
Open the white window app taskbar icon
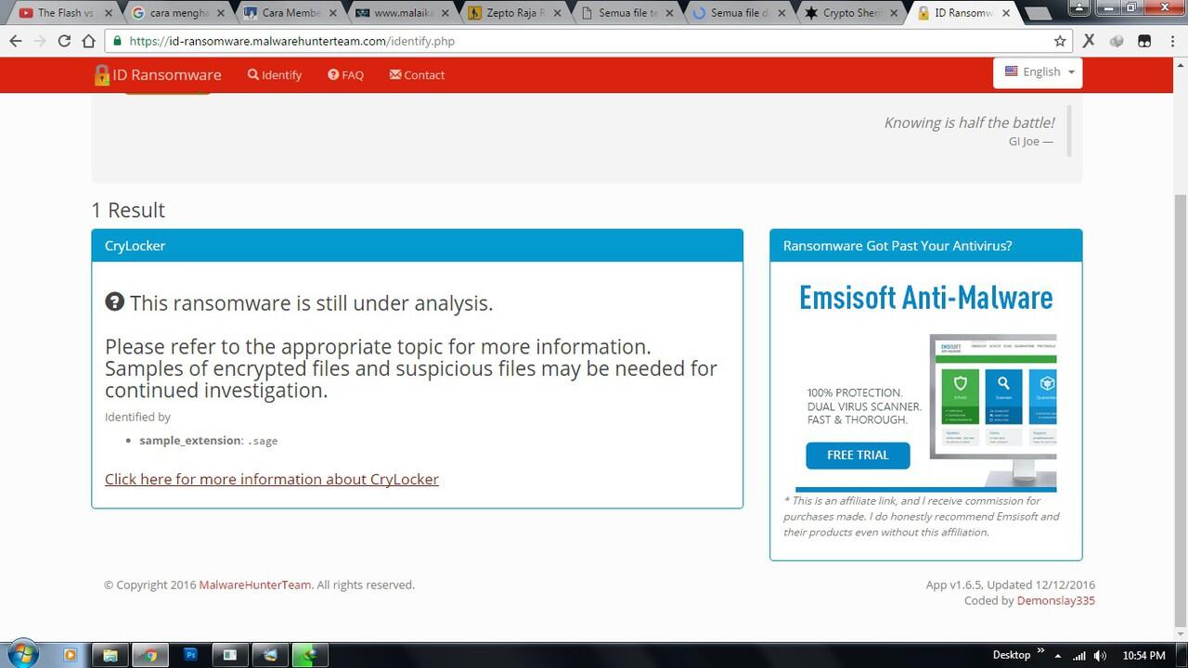tap(230, 655)
